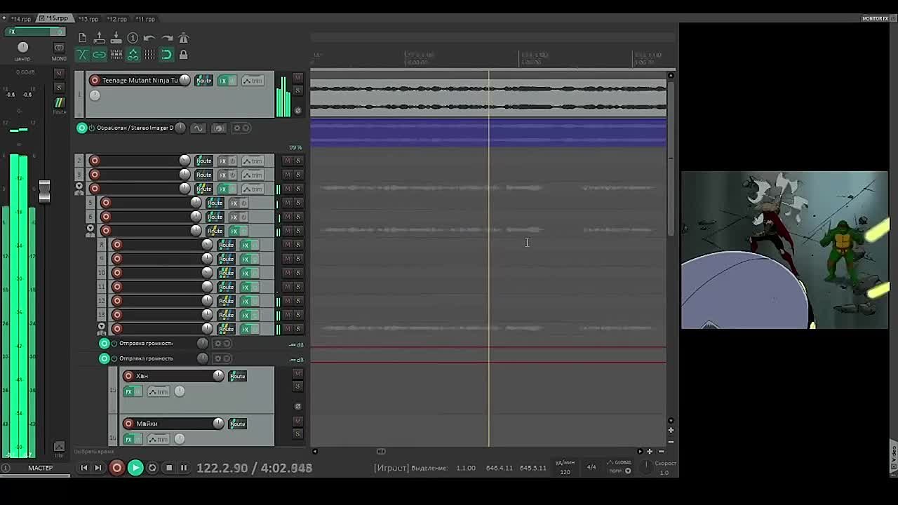
Task: Go to project start transport button
Action: point(84,468)
